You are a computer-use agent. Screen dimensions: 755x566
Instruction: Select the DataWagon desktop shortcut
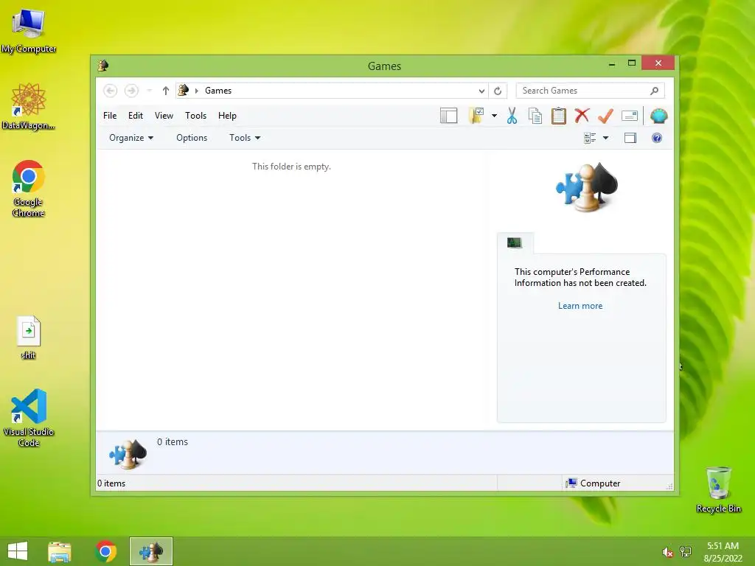click(29, 106)
